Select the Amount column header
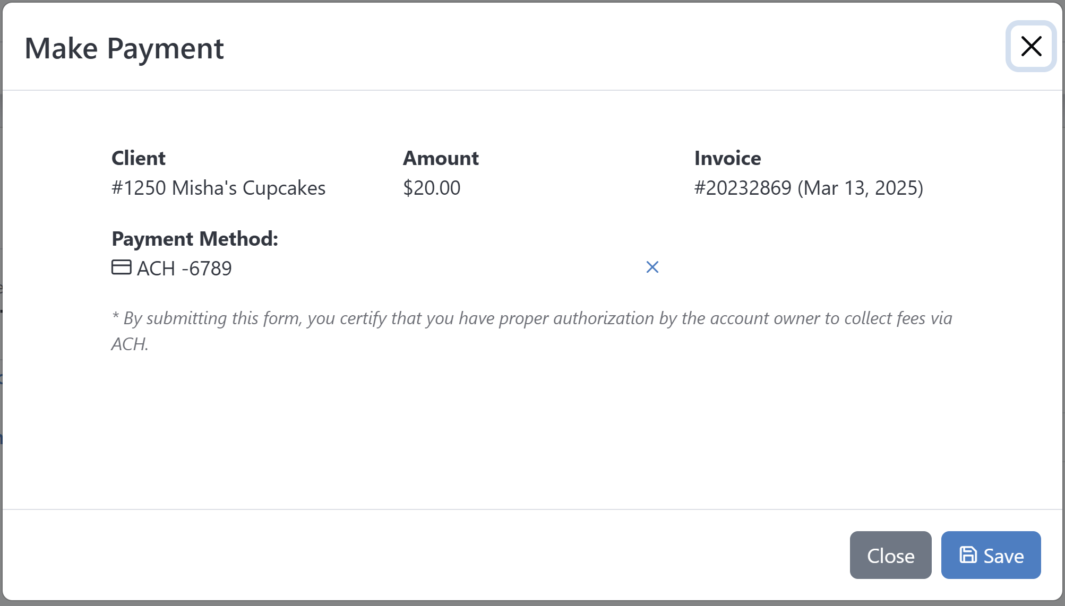This screenshot has width=1065, height=606. (441, 158)
